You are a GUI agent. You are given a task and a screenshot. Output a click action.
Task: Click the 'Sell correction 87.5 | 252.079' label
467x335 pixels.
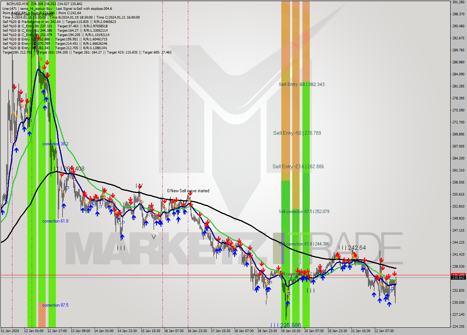304,211
